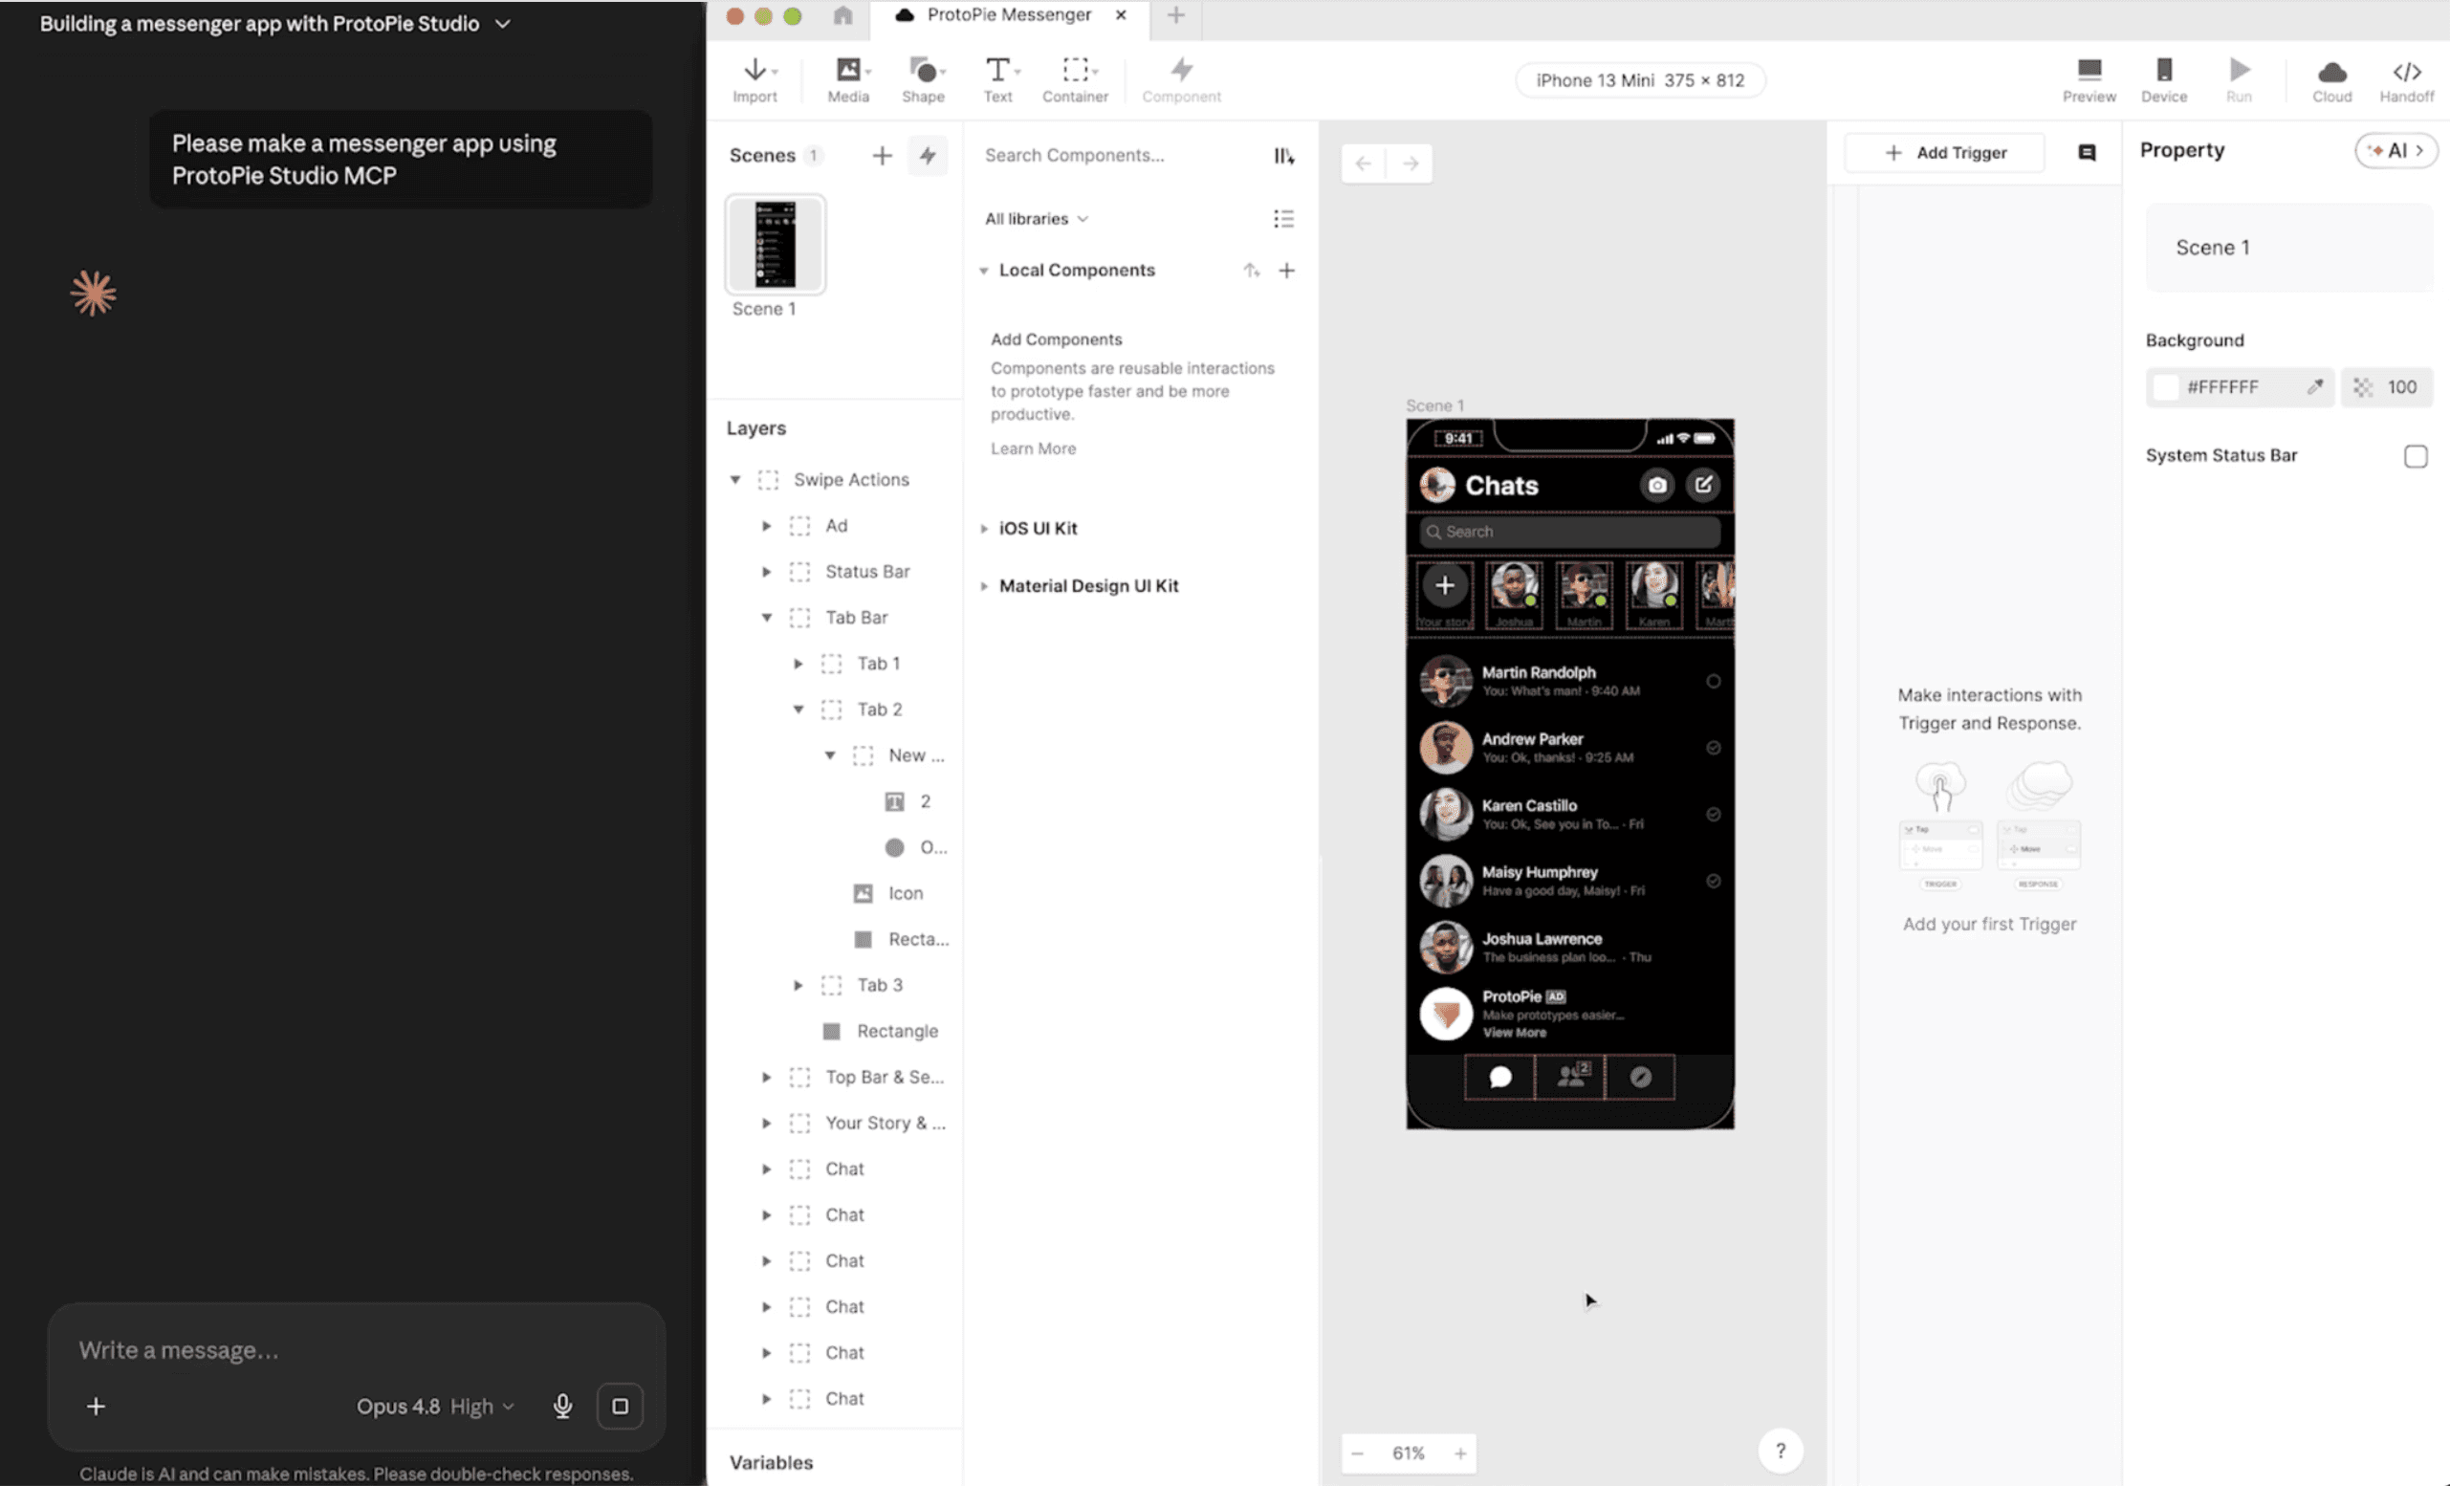Open the Device connection option
This screenshot has width=2450, height=1486.
point(2164,79)
